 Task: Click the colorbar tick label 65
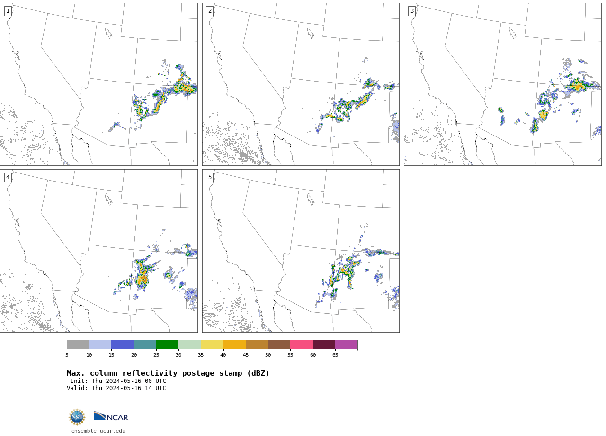pyautogui.click(x=335, y=355)
